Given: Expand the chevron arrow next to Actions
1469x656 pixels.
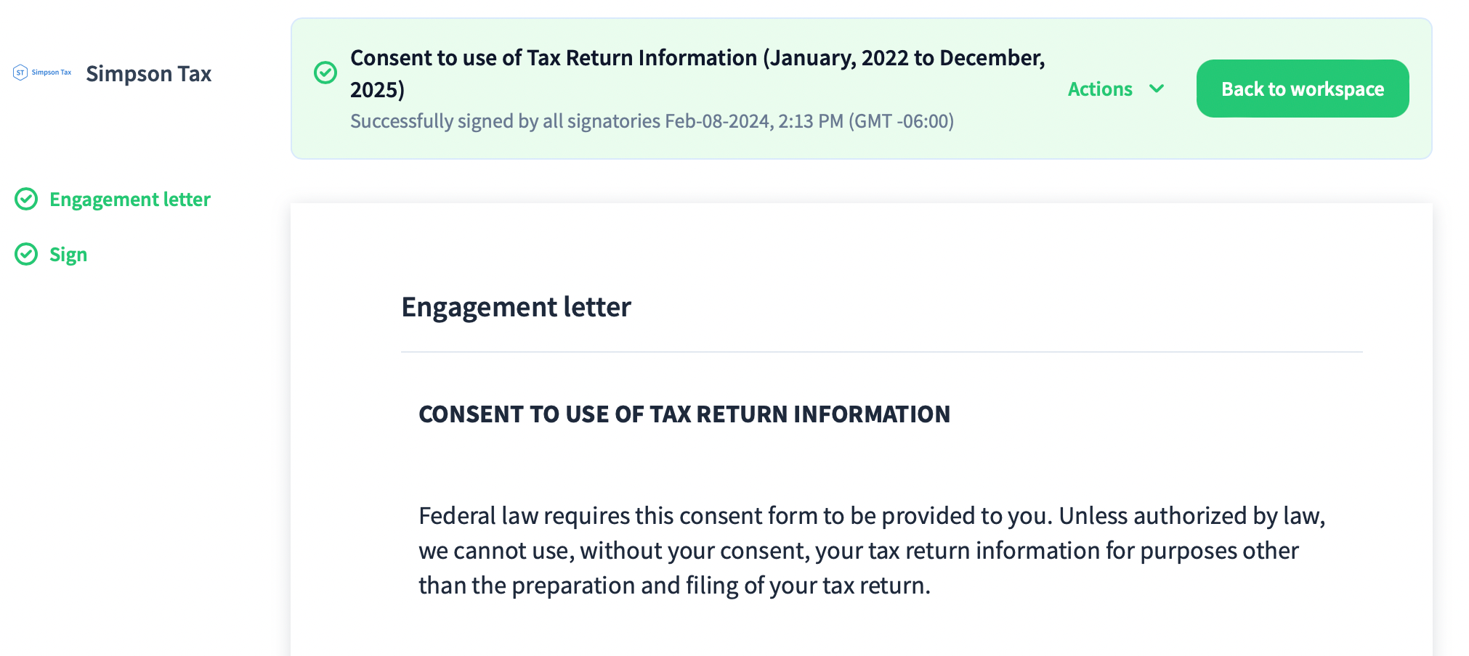Looking at the screenshot, I should 1157,89.
